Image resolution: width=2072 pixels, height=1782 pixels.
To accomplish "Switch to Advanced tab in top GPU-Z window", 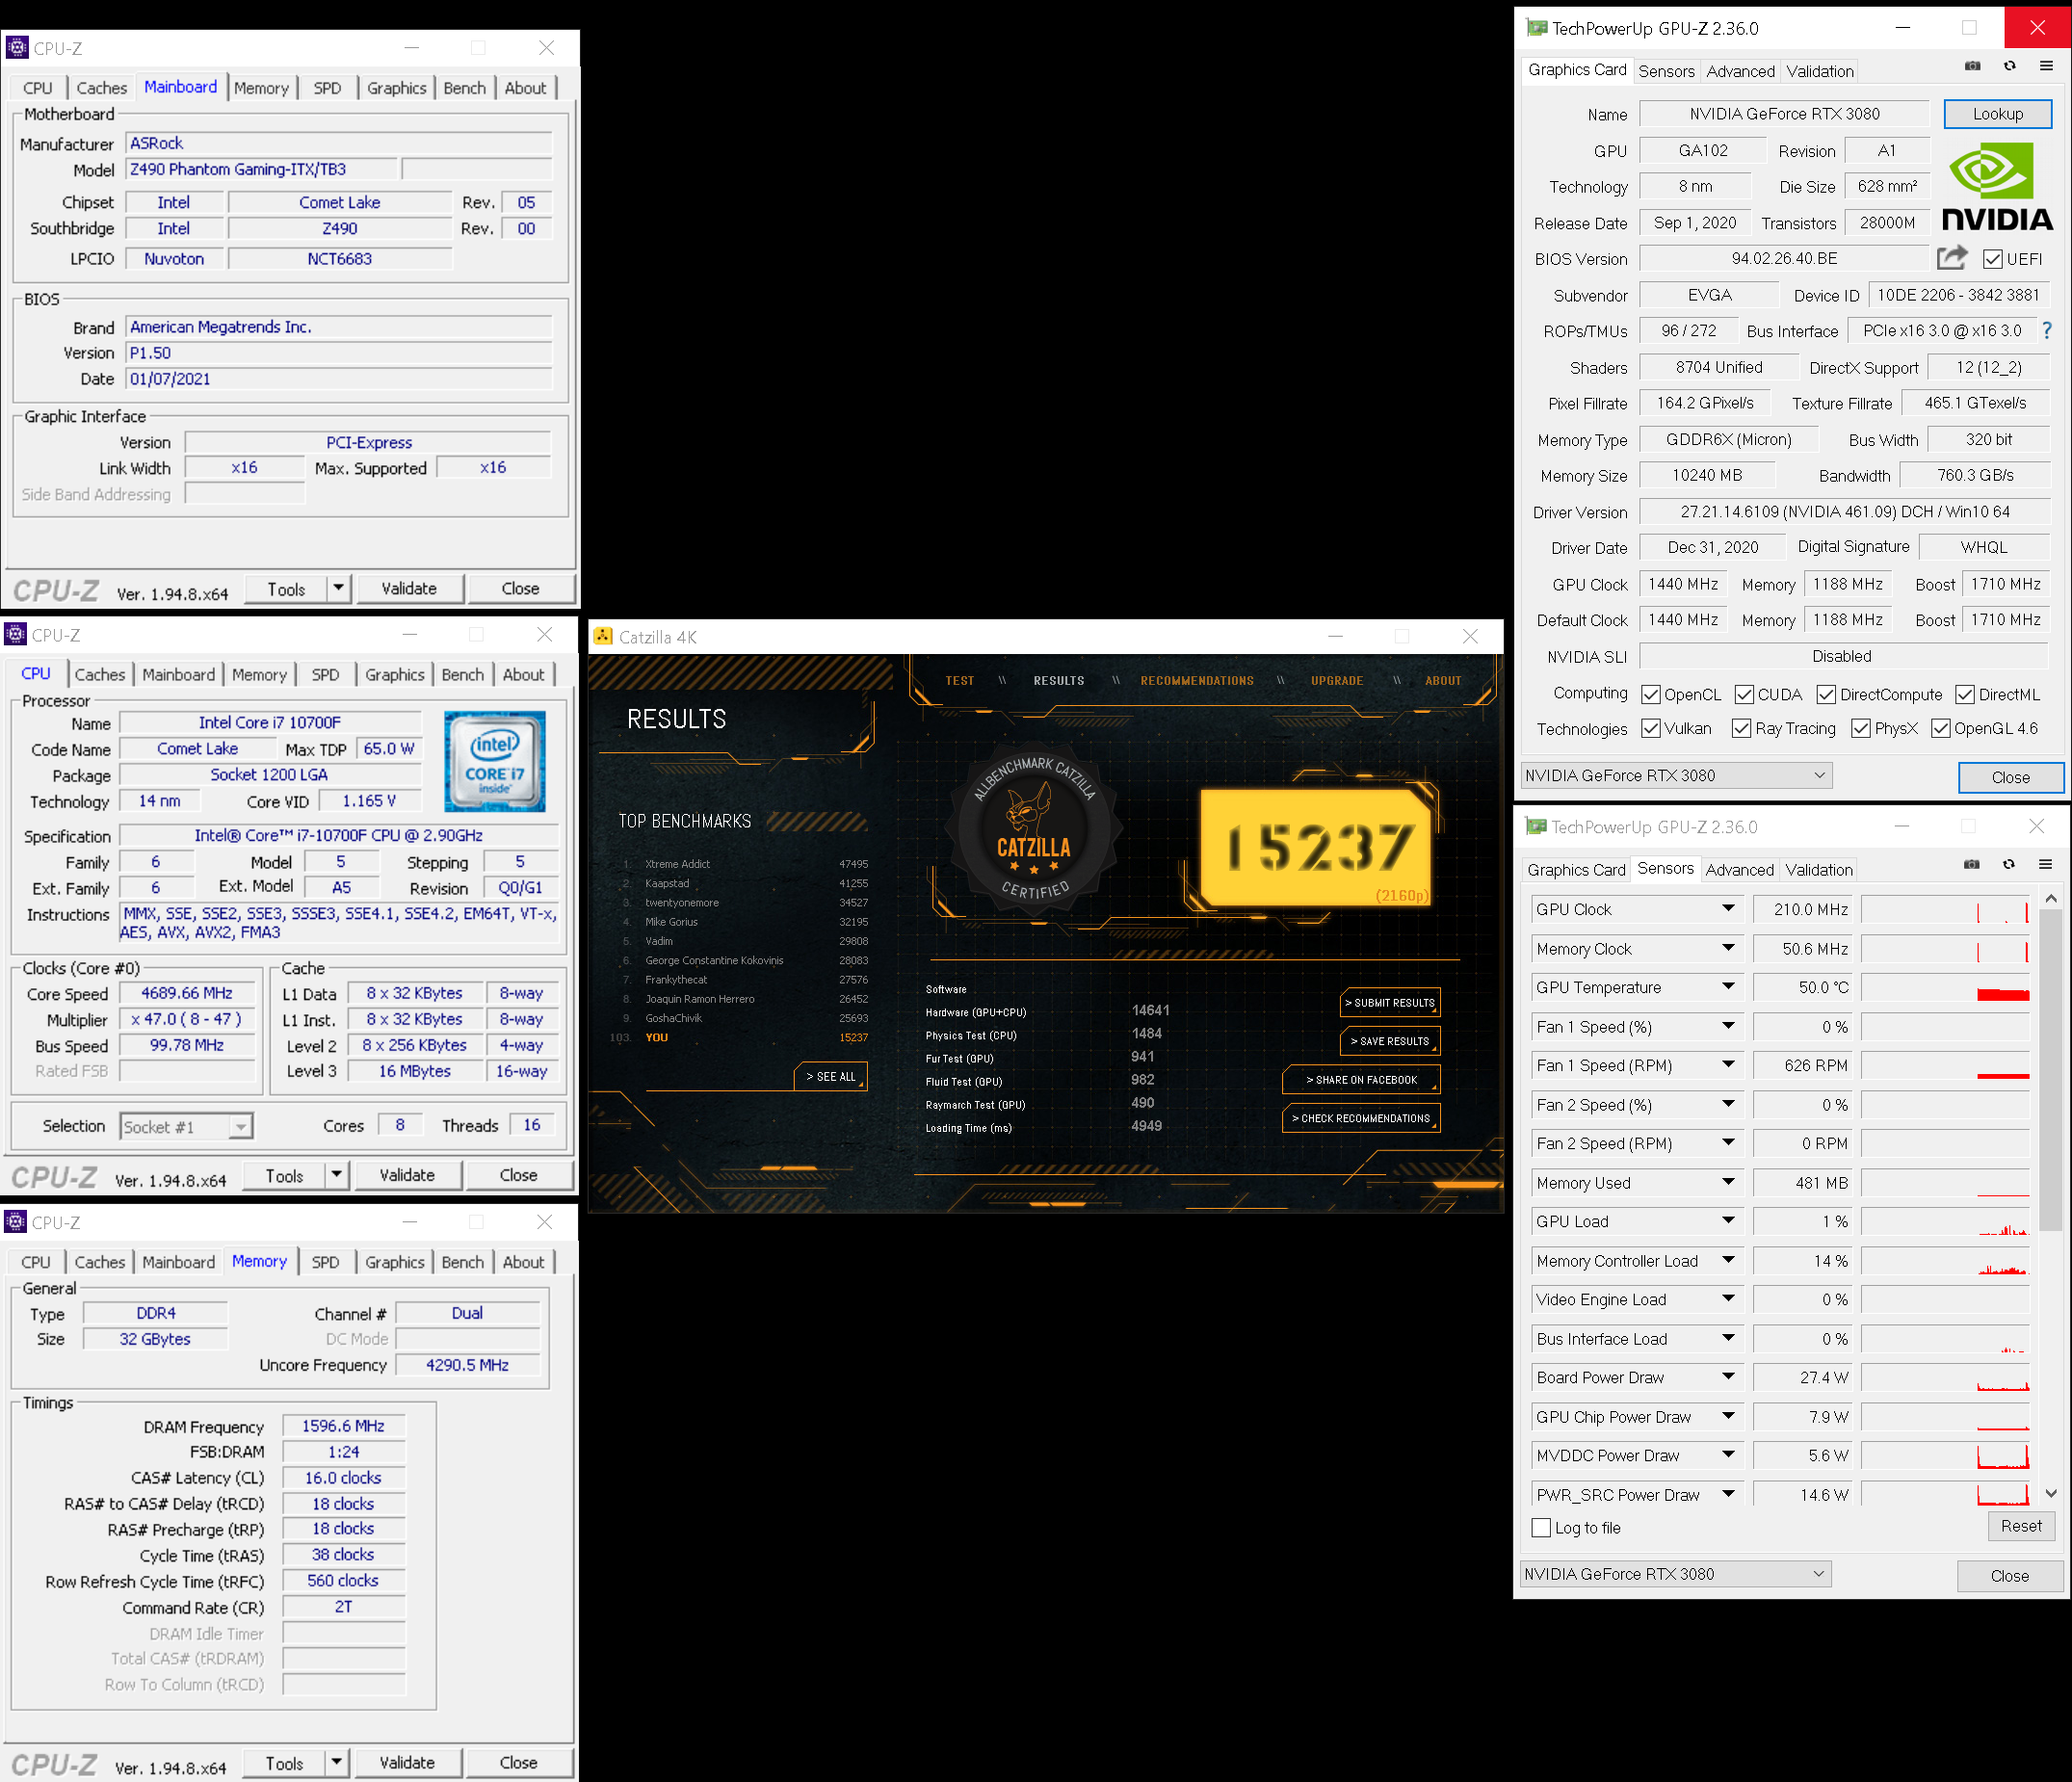I will coord(1740,71).
